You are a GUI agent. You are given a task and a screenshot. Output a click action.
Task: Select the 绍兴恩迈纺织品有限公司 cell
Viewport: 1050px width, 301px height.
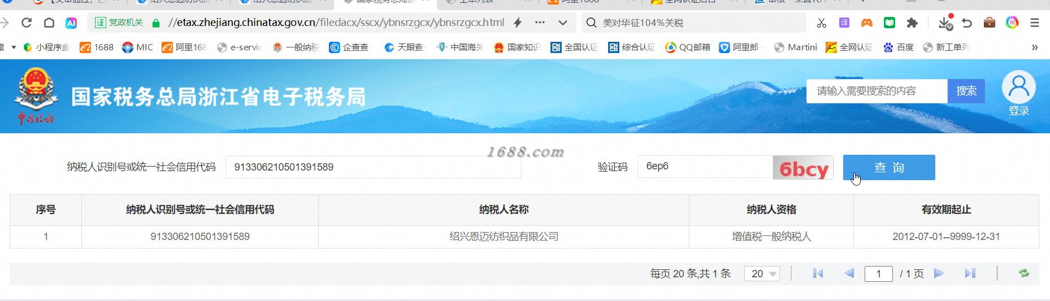504,237
